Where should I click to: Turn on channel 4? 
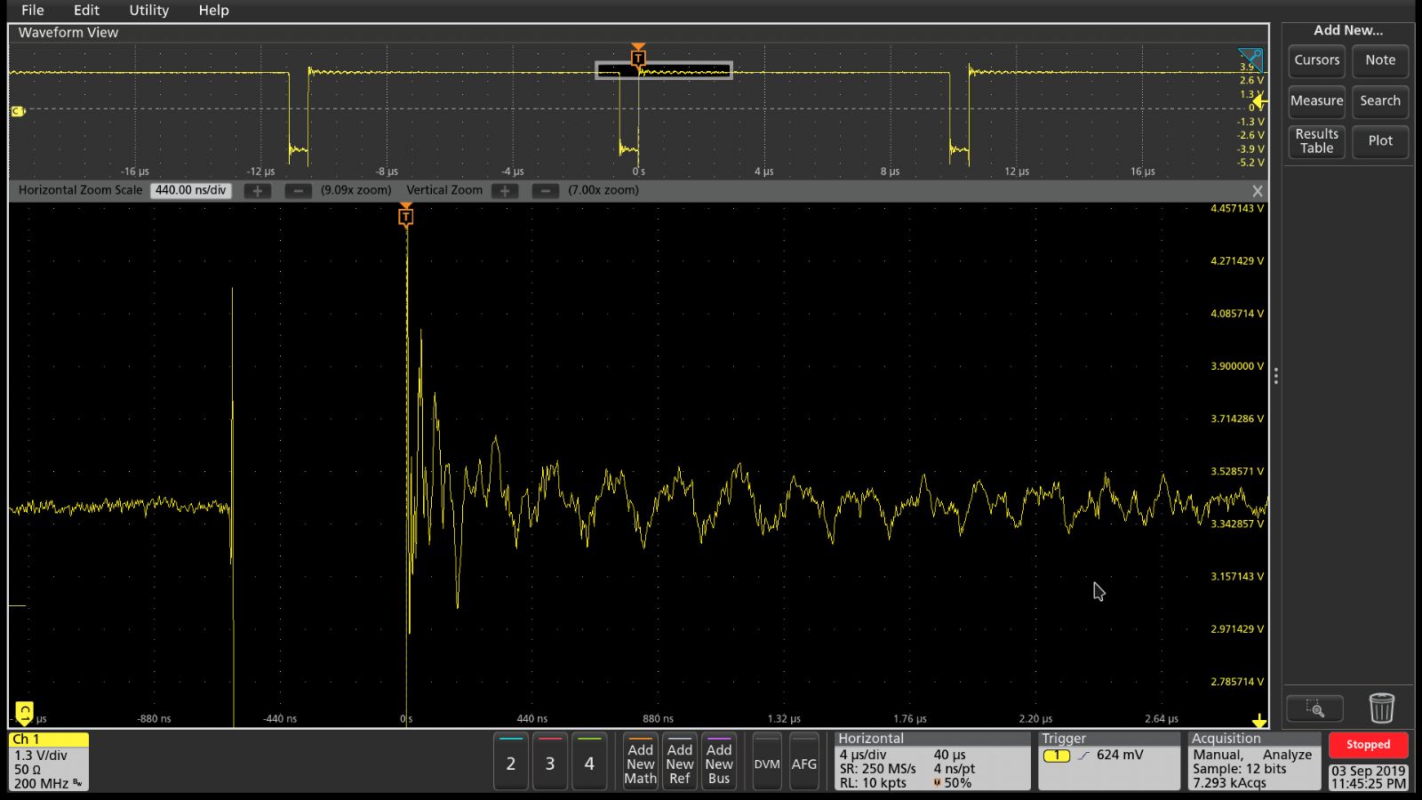pos(589,762)
